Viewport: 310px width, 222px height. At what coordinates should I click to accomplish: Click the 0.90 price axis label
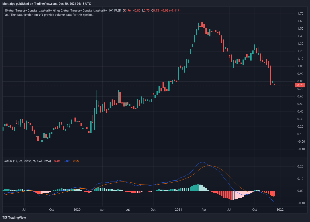pyautogui.click(x=300, y=74)
